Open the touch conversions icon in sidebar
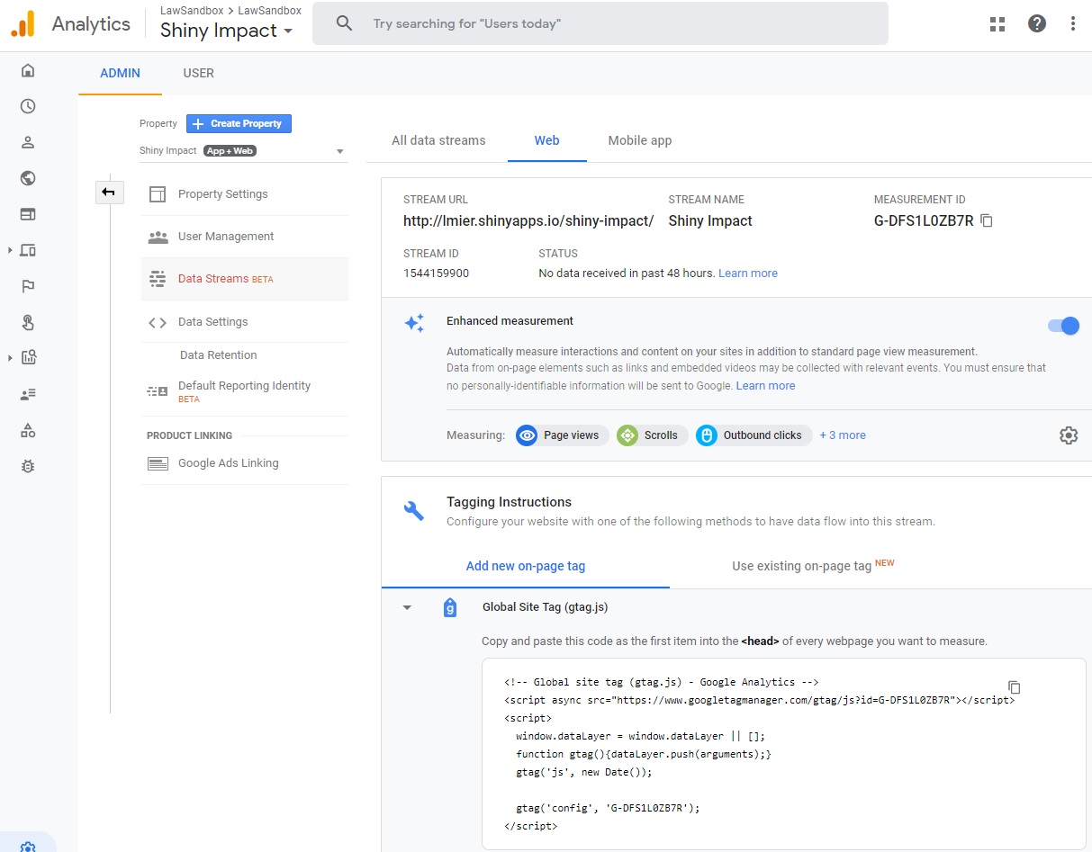This screenshot has width=1092, height=852. (28, 322)
